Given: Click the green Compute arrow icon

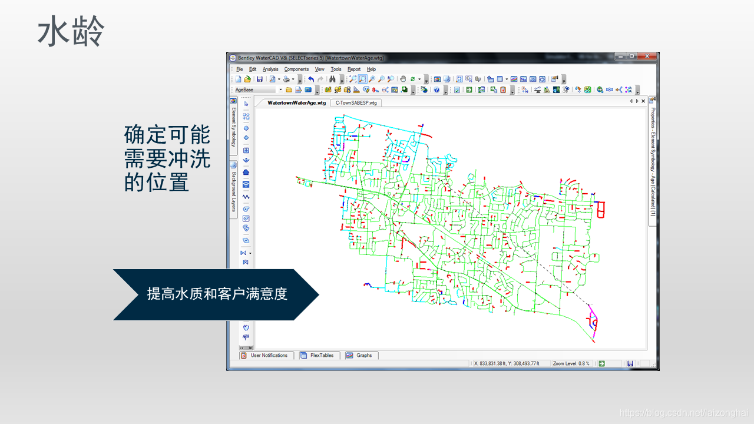Looking at the screenshot, I should (469, 90).
